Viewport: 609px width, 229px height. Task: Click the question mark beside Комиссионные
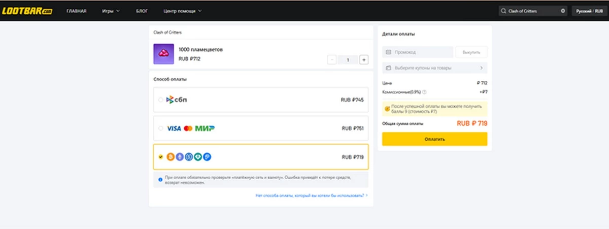pyautogui.click(x=424, y=92)
